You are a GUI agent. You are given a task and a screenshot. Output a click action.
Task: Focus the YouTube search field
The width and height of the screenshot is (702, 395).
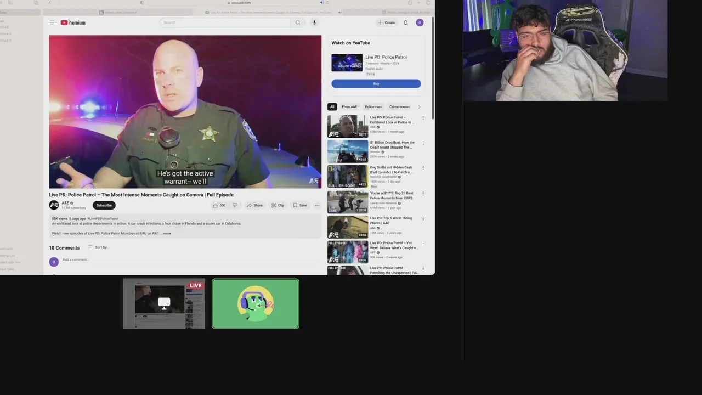(225, 22)
